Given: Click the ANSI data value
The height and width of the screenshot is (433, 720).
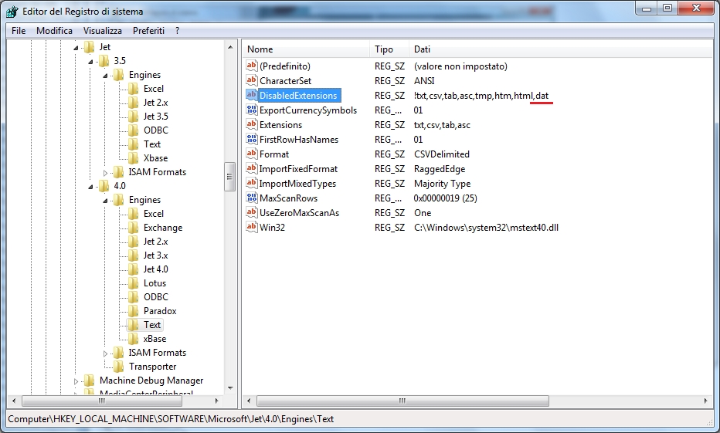Looking at the screenshot, I should [424, 81].
